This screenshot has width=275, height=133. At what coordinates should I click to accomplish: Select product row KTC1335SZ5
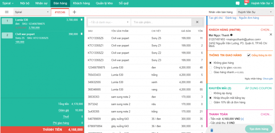[x=145, y=38]
